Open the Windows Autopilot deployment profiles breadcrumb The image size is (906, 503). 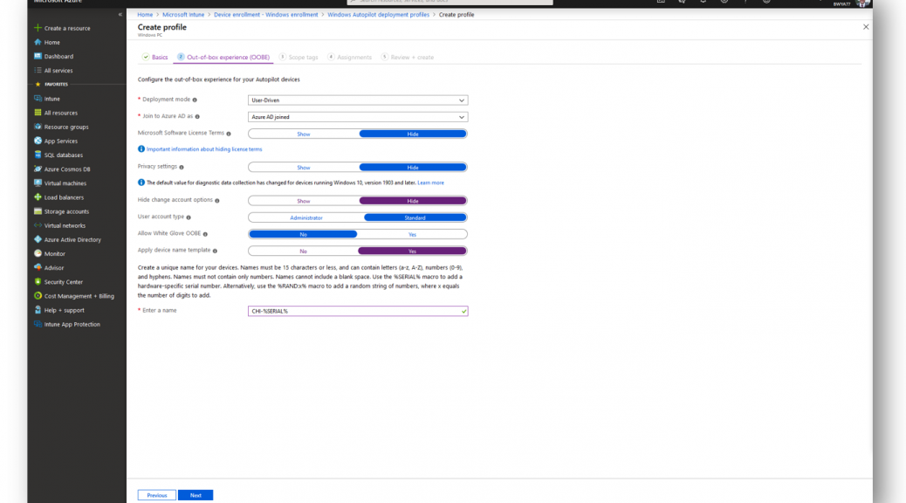click(379, 15)
